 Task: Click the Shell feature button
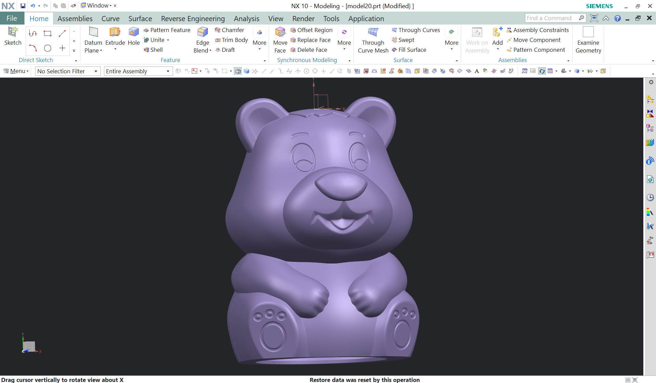pyautogui.click(x=153, y=50)
